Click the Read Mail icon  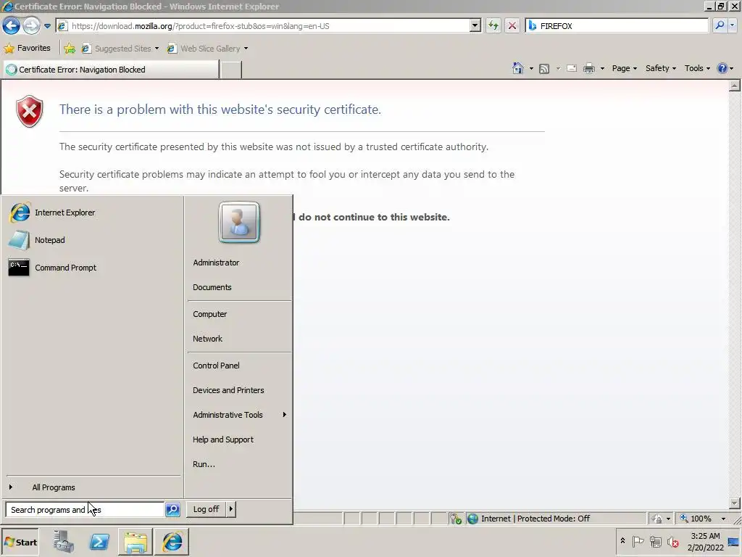572,68
